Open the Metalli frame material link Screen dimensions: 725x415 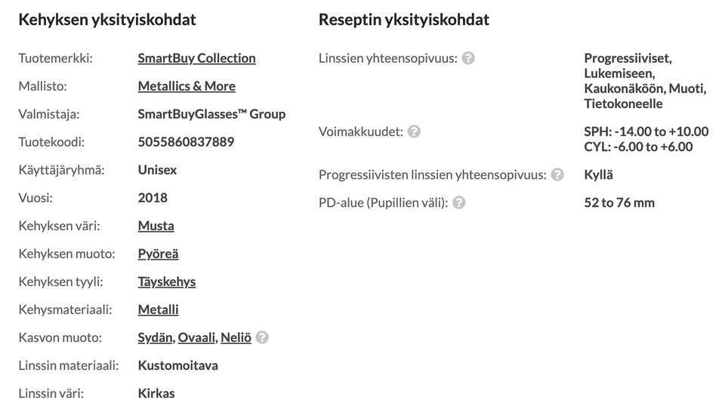click(x=158, y=309)
